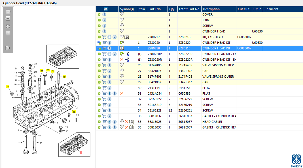303x168 pixels.
Task: Sort by the Item column header
Action: (142, 9)
